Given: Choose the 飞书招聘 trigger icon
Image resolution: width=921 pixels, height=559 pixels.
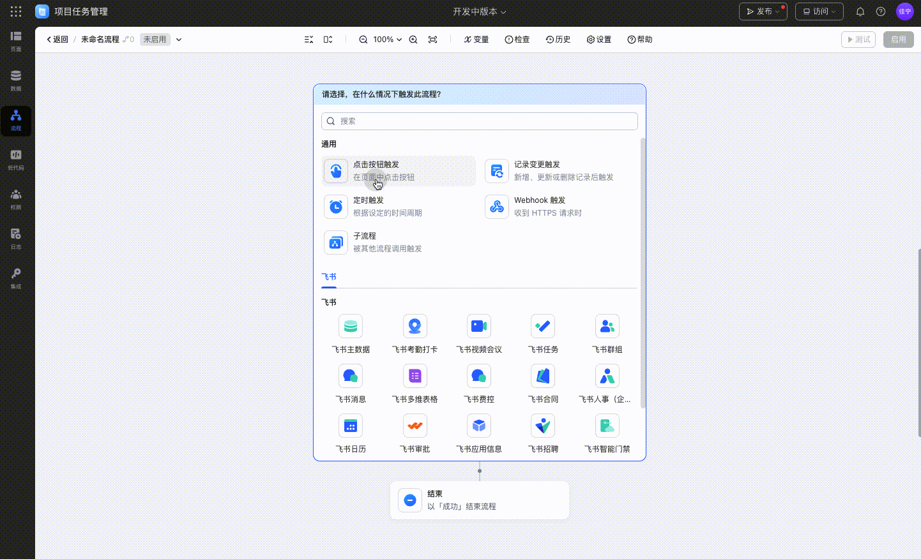Looking at the screenshot, I should pyautogui.click(x=543, y=426).
